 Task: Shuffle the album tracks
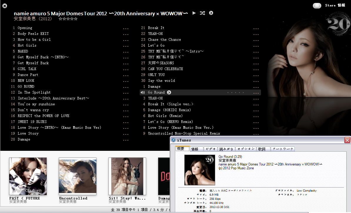click(202, 13)
